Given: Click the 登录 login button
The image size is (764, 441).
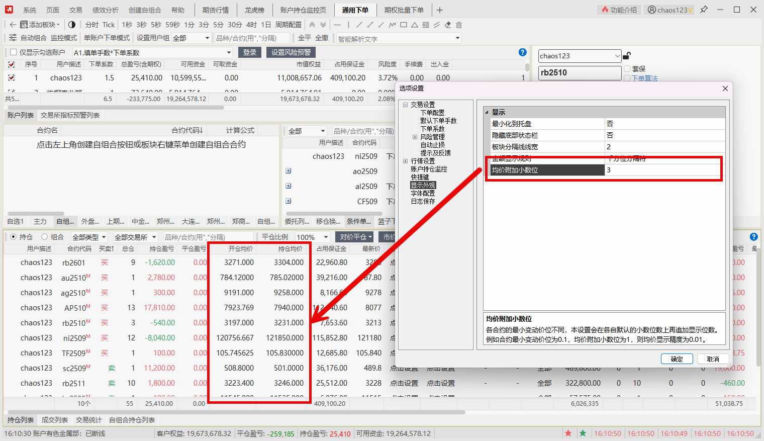Looking at the screenshot, I should (250, 52).
